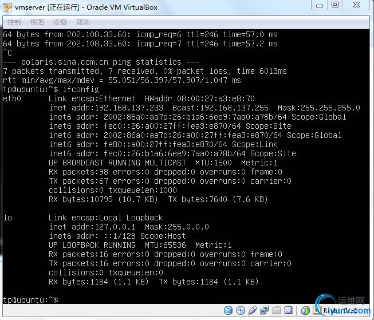Click 'RX packets:98' line in eth0
Image resolution: width=374 pixels, height=320 pixels.
point(166,172)
